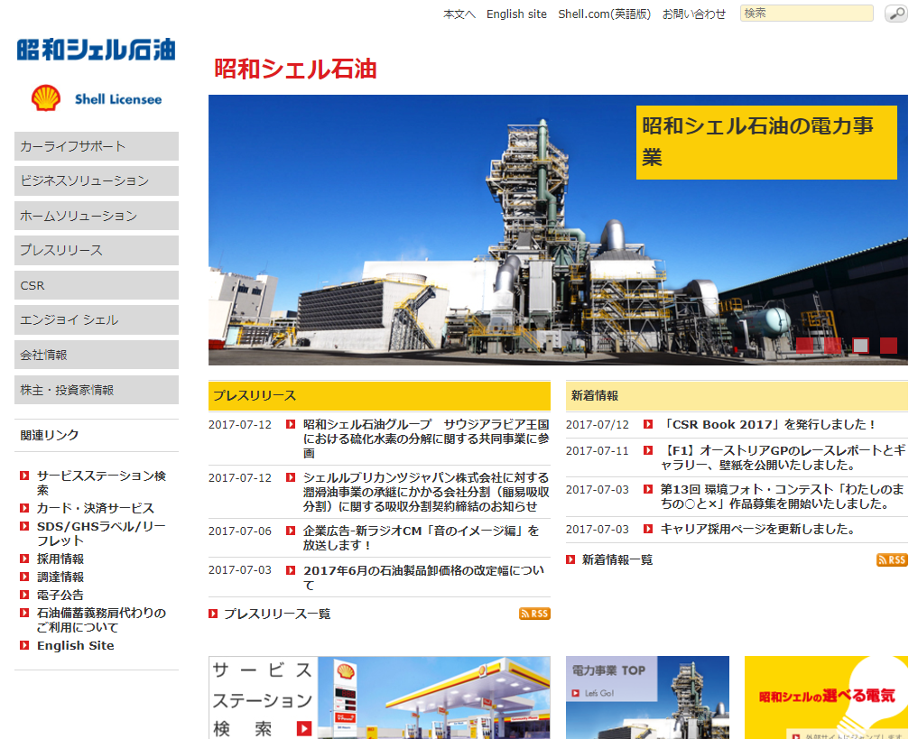Viewport: 918px width, 739px height.
Task: Click arrow icon beside CSR Book 2017 news
Action: click(x=648, y=424)
